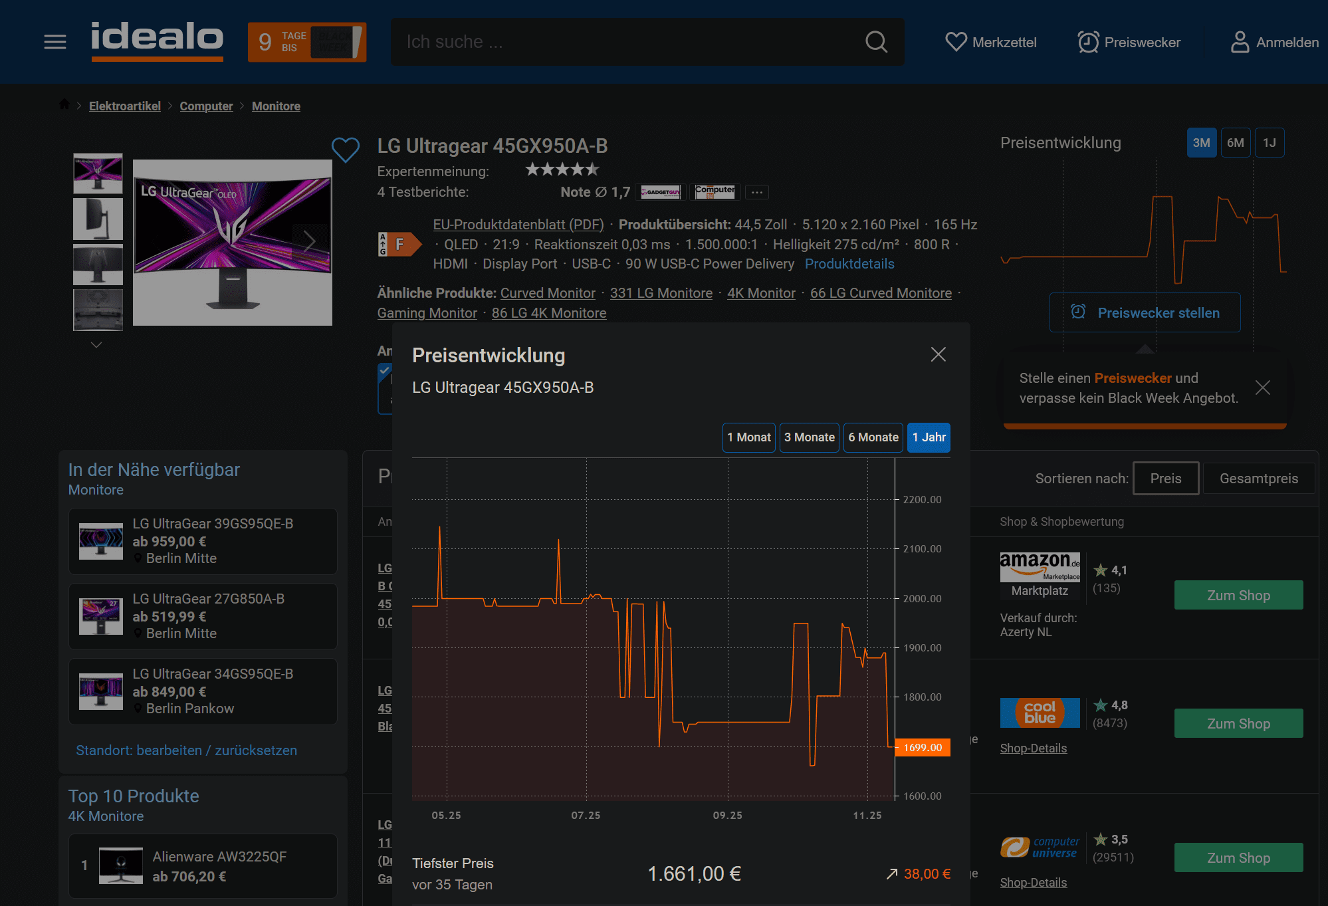Toggle the 6M mini chart range
The image size is (1328, 906).
[x=1235, y=143]
